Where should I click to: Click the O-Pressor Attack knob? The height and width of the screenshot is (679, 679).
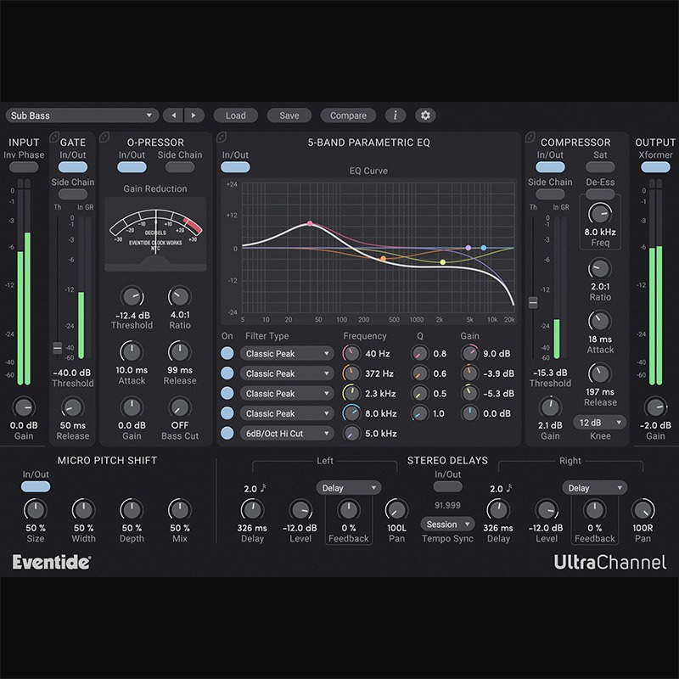(132, 352)
